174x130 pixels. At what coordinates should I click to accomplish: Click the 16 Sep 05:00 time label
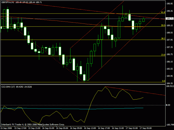(x=62, y=128)
